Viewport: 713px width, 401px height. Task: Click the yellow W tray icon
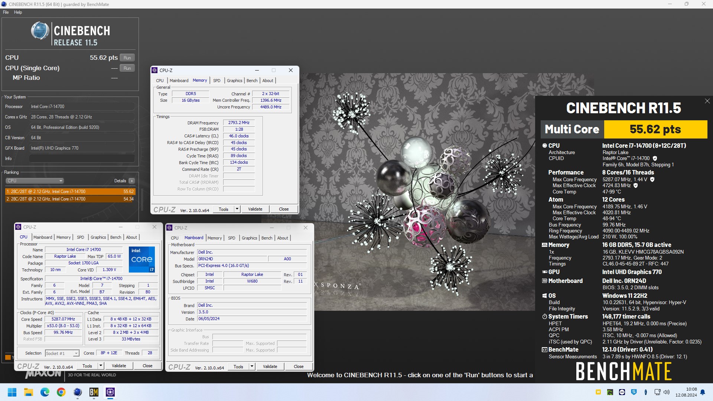click(598, 392)
